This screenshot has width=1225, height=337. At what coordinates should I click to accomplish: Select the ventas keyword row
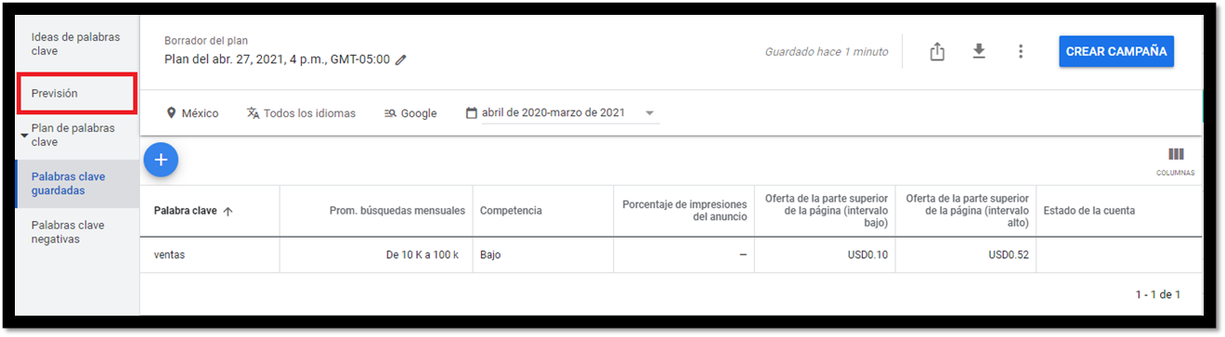671,254
